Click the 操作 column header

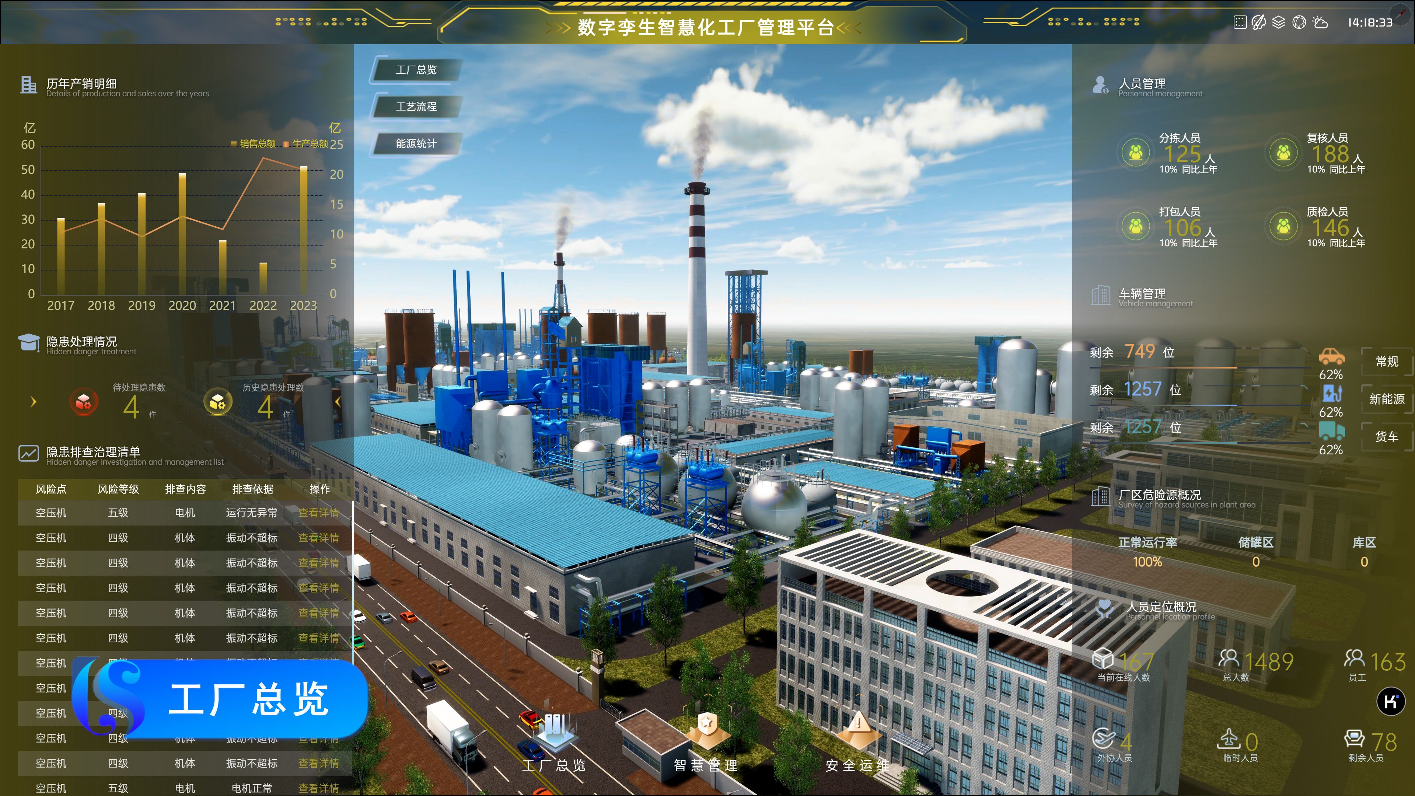click(320, 489)
